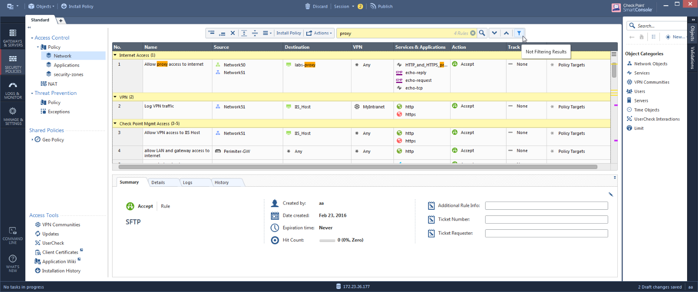Click the Ticket Number field
This screenshot has height=292, width=698.
(x=546, y=219)
